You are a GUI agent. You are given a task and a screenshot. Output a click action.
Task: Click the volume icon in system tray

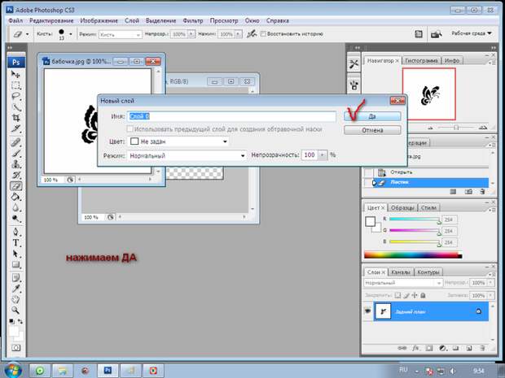click(453, 371)
